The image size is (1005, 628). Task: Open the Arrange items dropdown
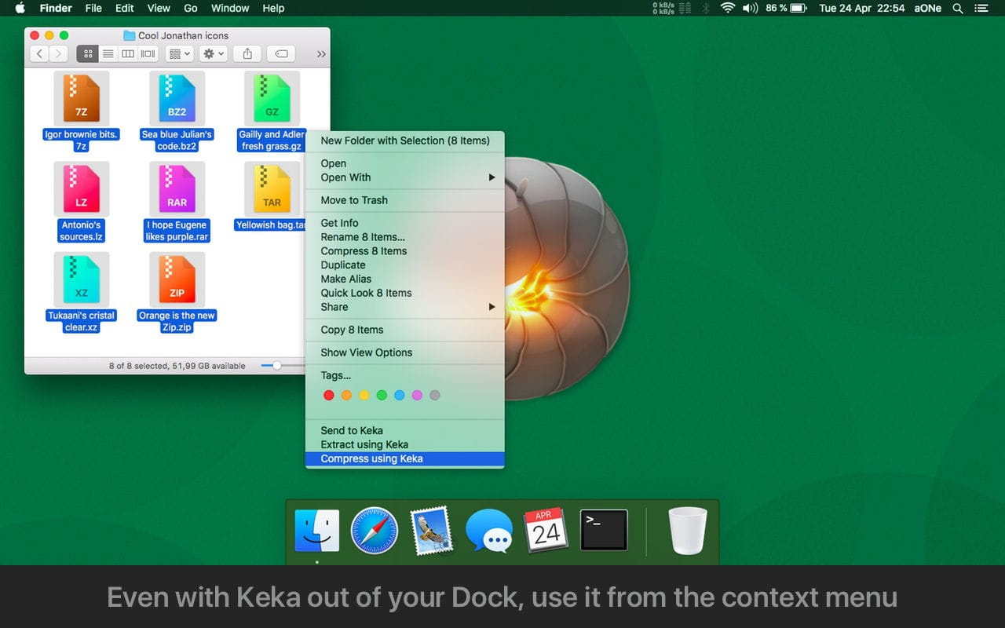click(x=179, y=54)
